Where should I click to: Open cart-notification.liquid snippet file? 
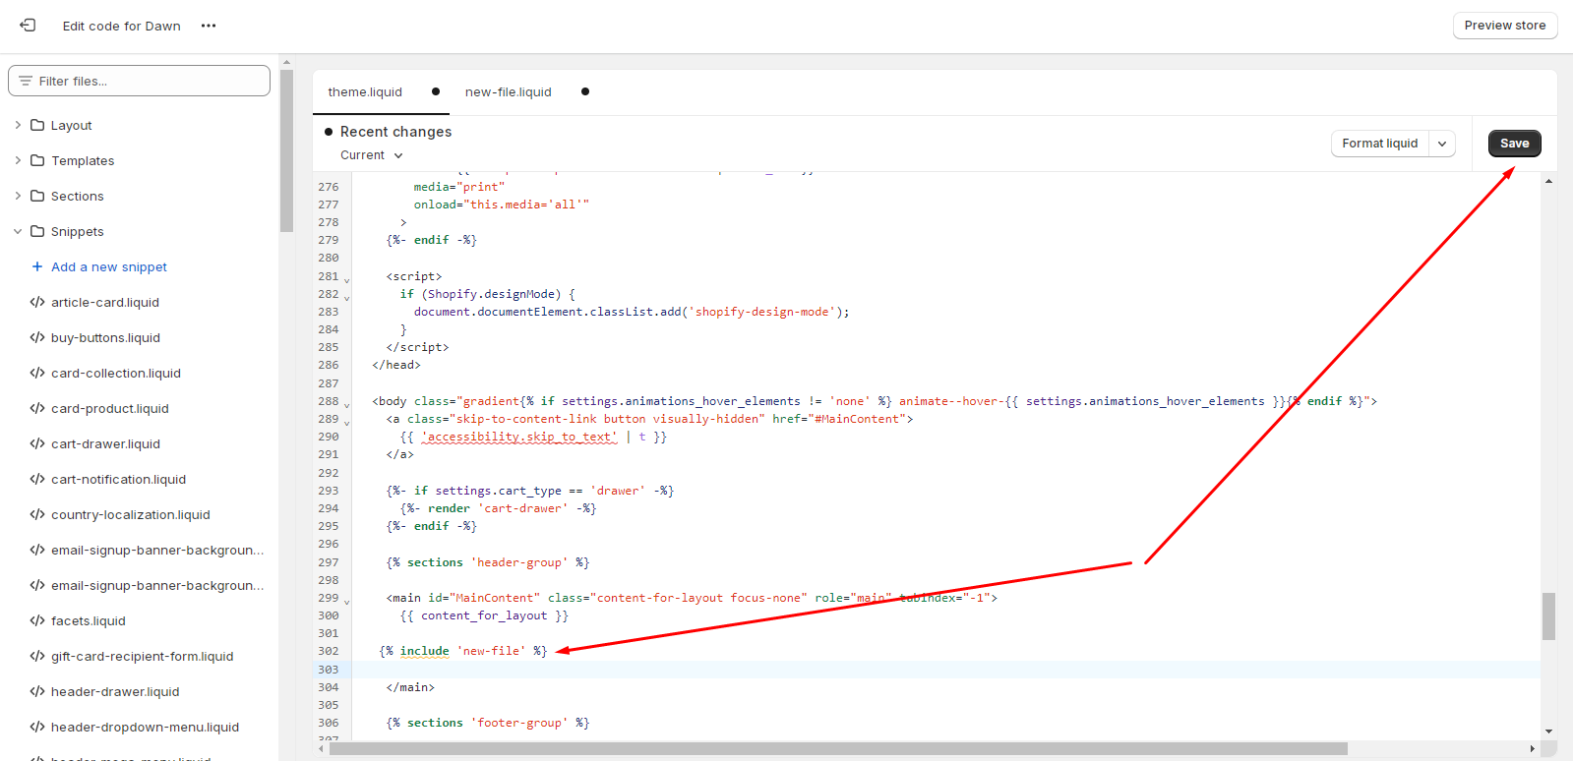pos(118,479)
